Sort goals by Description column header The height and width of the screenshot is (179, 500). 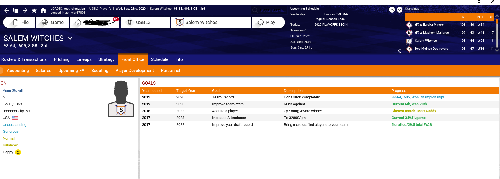pyautogui.click(x=293, y=91)
